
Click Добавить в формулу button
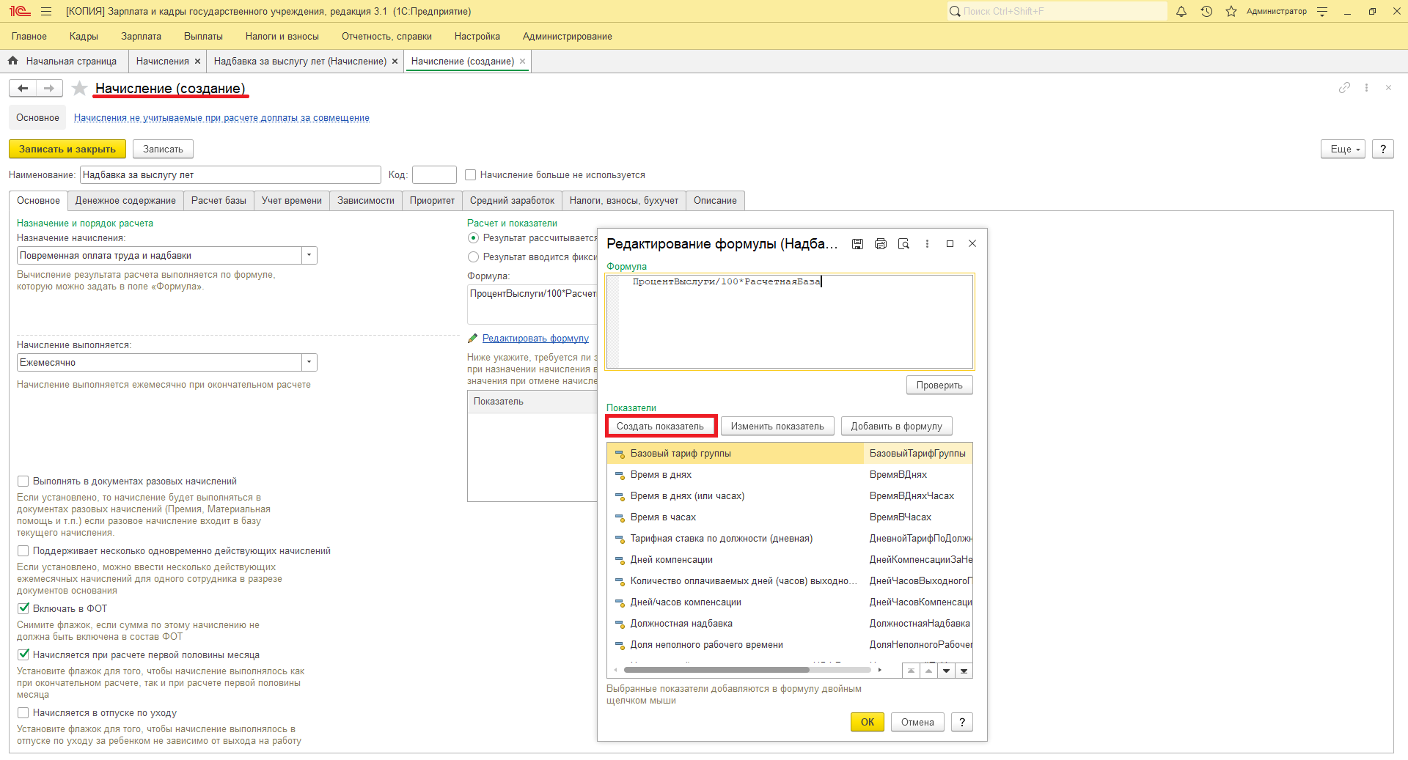896,427
